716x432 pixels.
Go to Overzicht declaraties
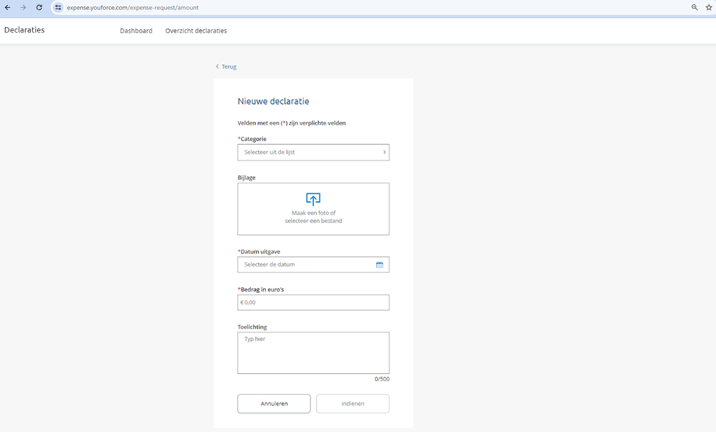tap(196, 31)
